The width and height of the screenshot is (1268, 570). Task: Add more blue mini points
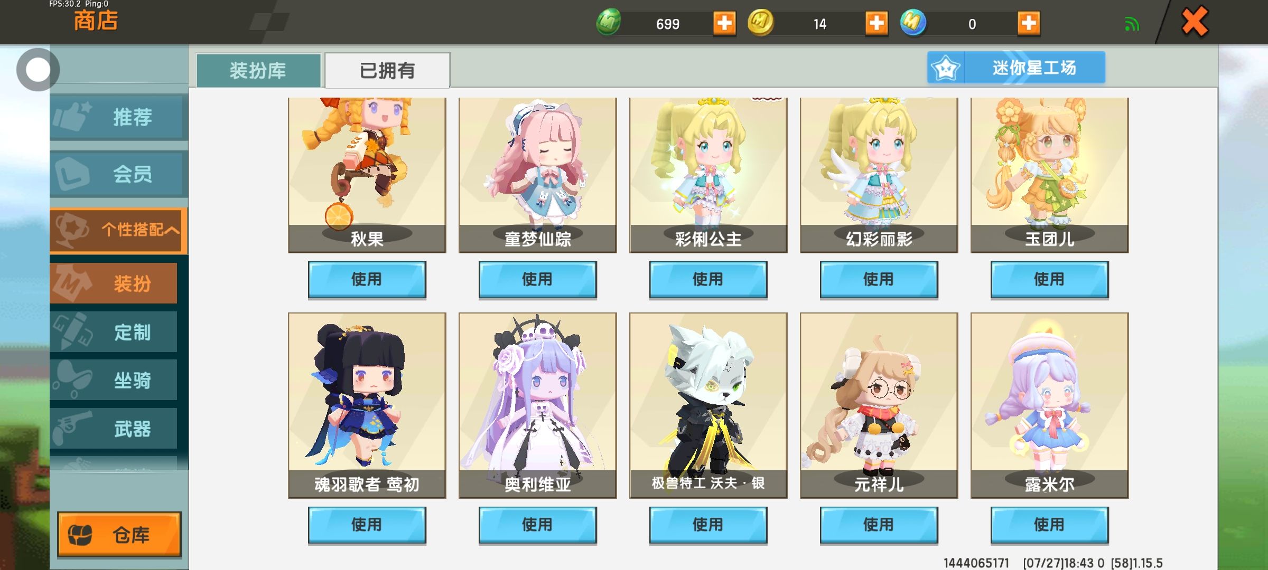1029,23
